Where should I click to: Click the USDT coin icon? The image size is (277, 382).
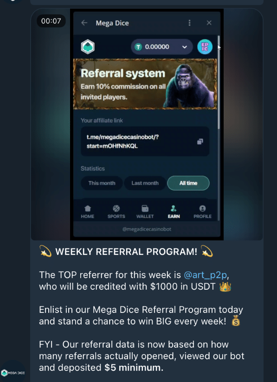[138, 47]
